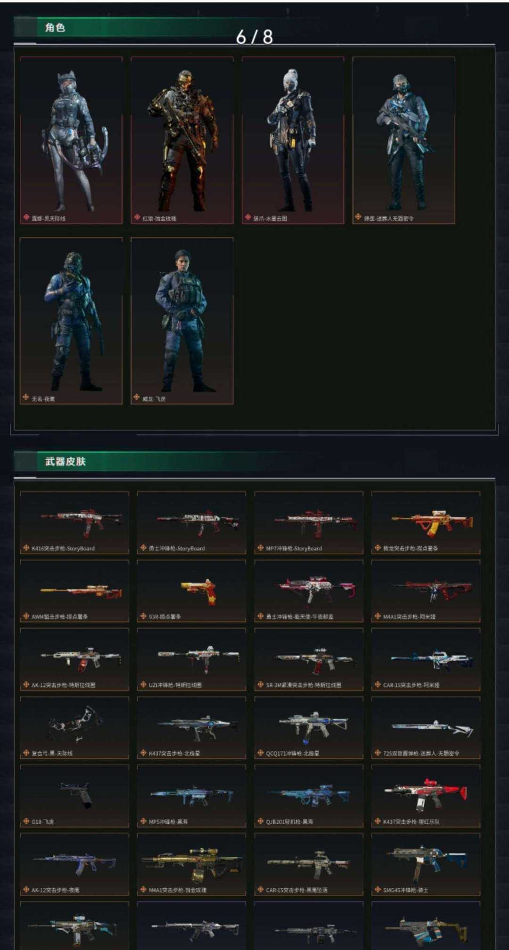509x950 pixels.
Task: View the white-haired masked female character
Action: (293, 140)
